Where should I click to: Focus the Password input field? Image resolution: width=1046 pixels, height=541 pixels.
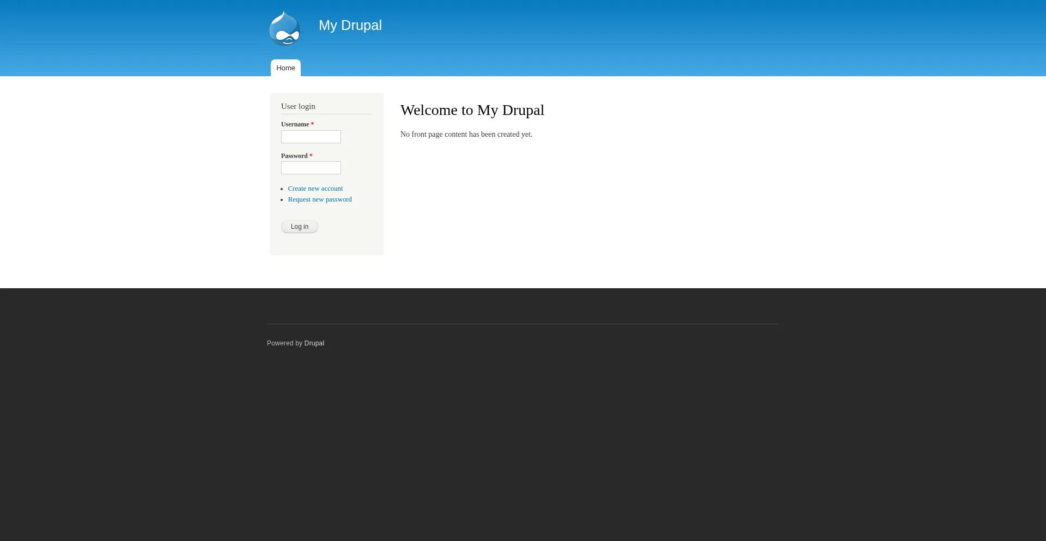[x=311, y=168]
